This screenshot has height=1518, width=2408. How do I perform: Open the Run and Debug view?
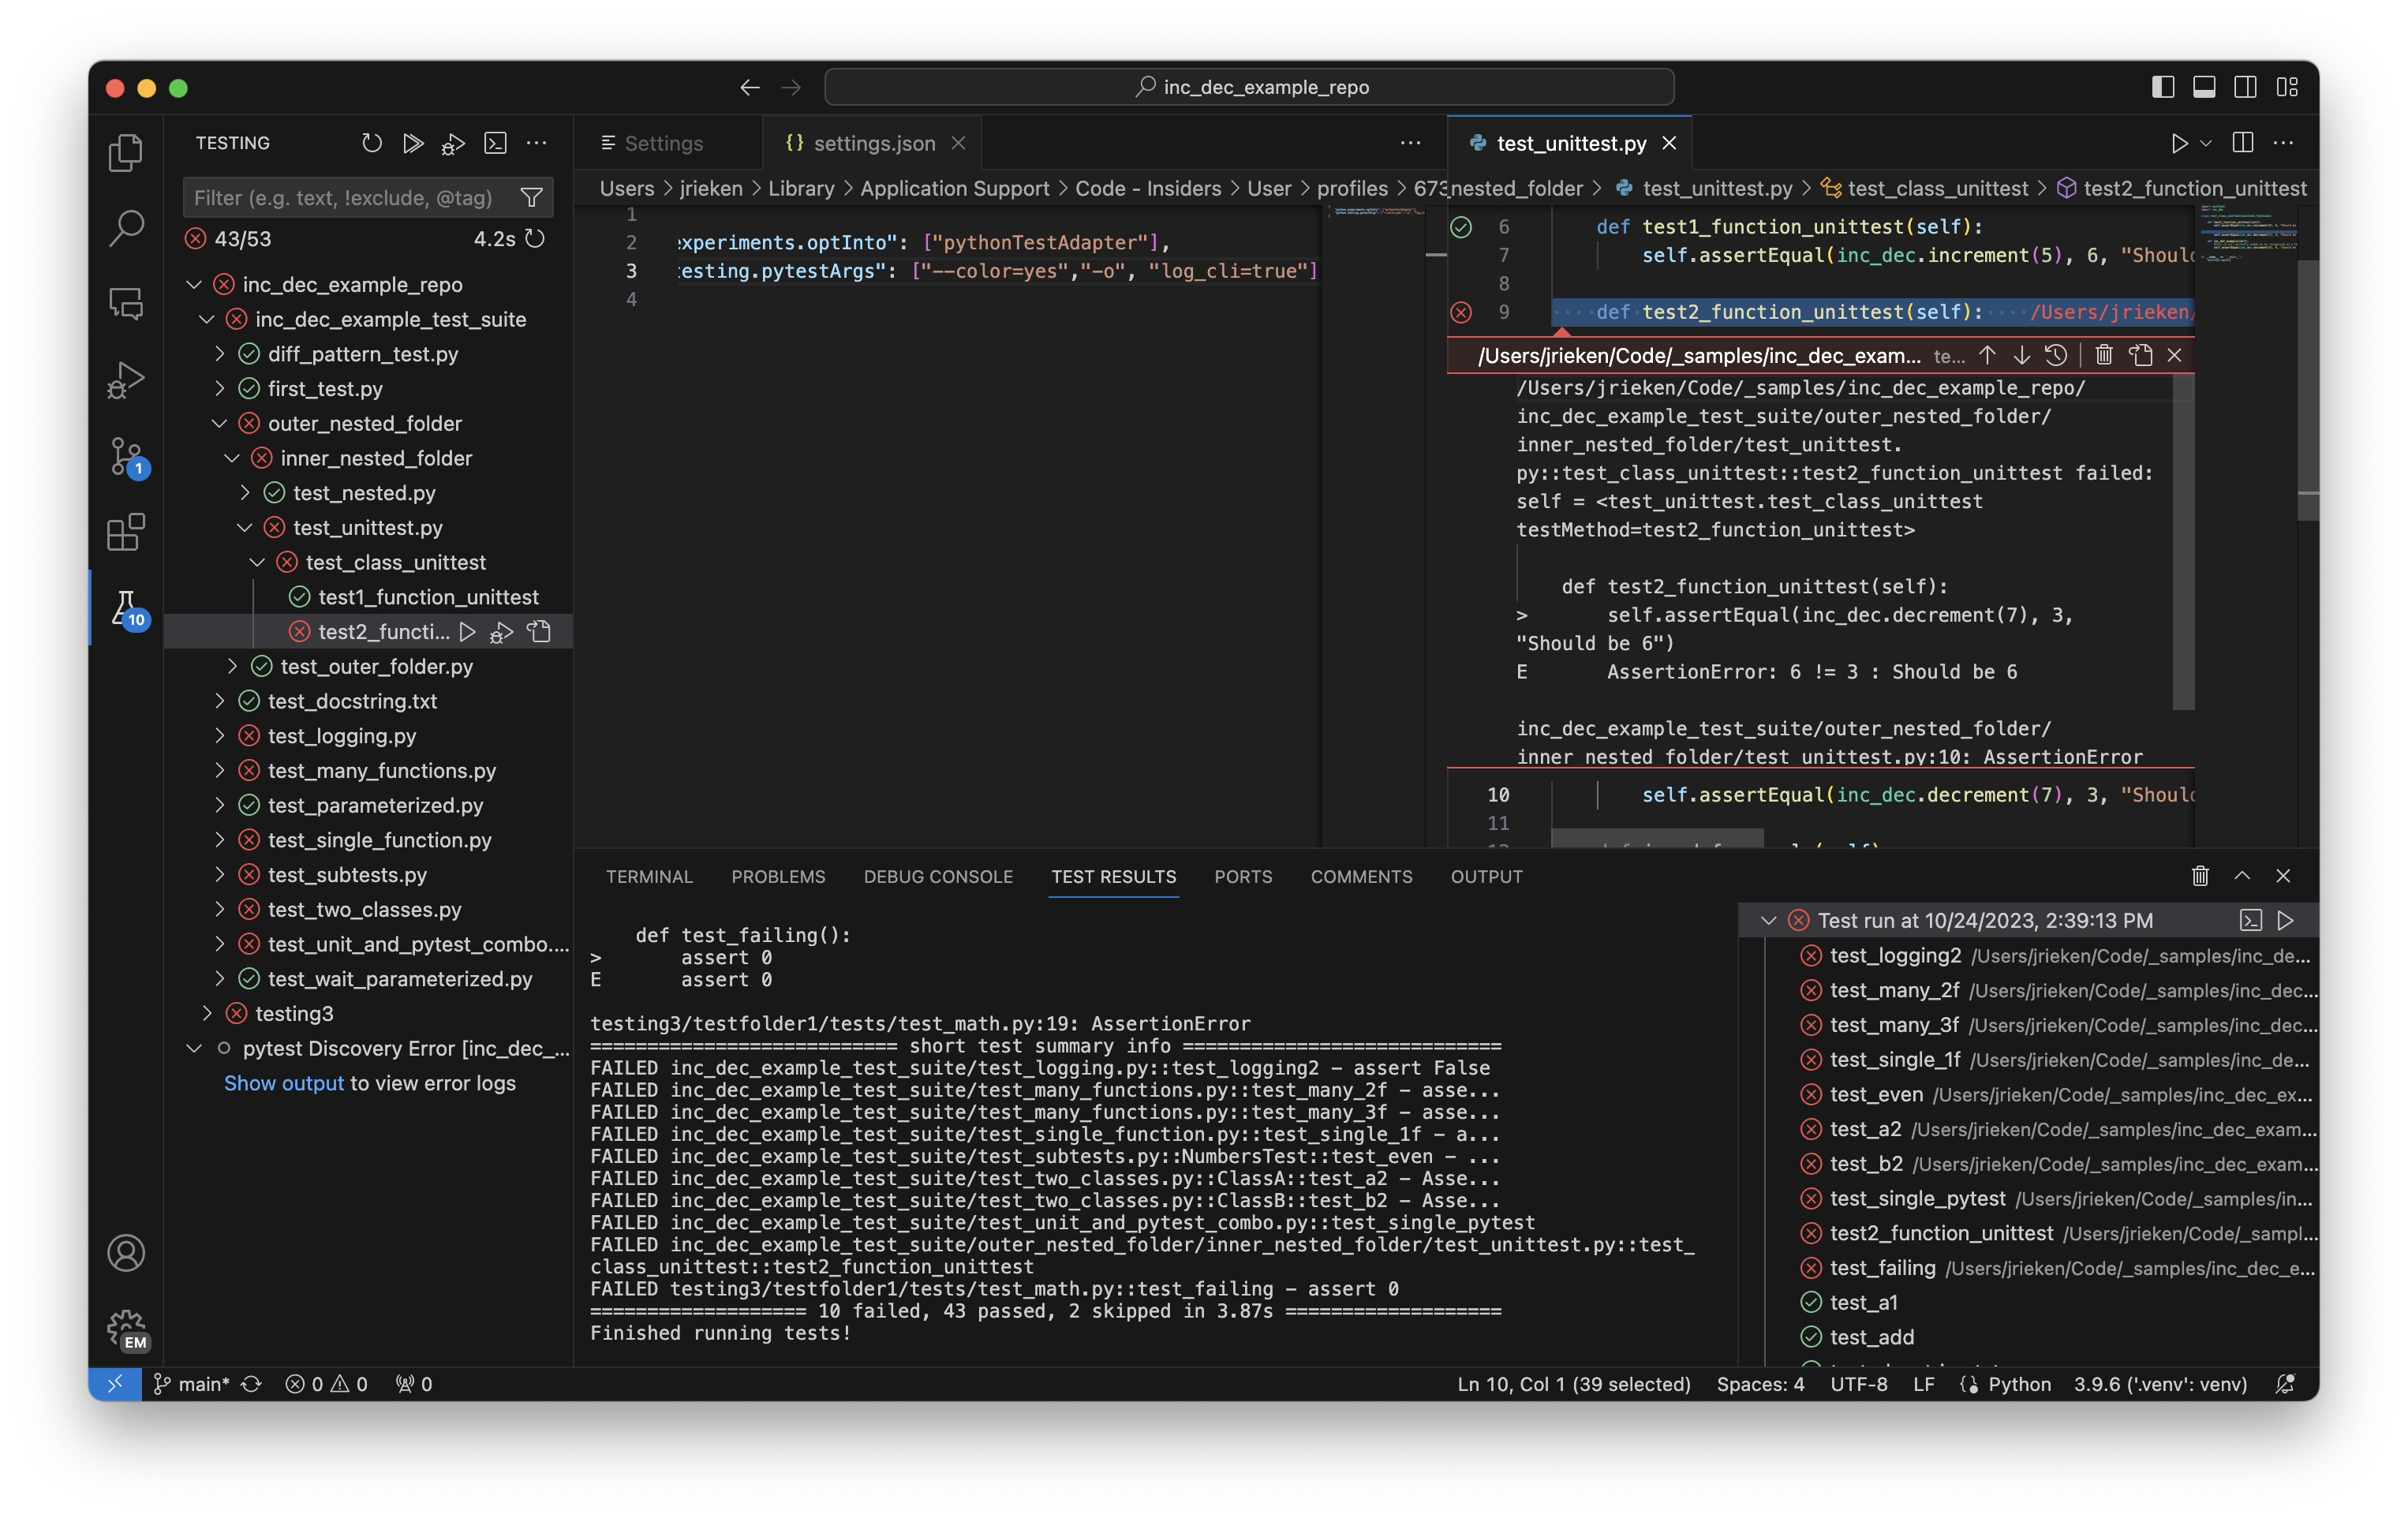126,379
